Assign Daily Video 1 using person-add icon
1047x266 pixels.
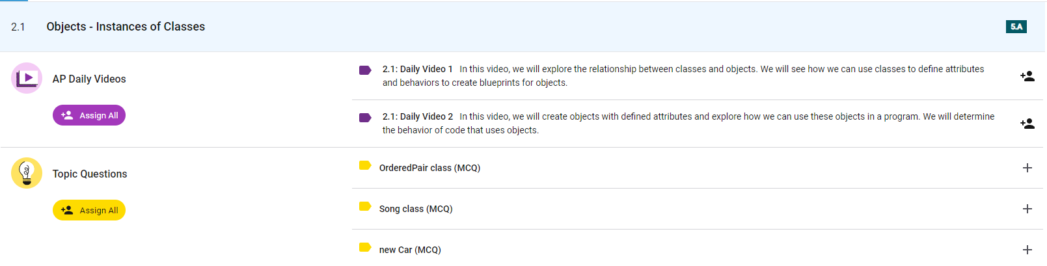[1027, 76]
